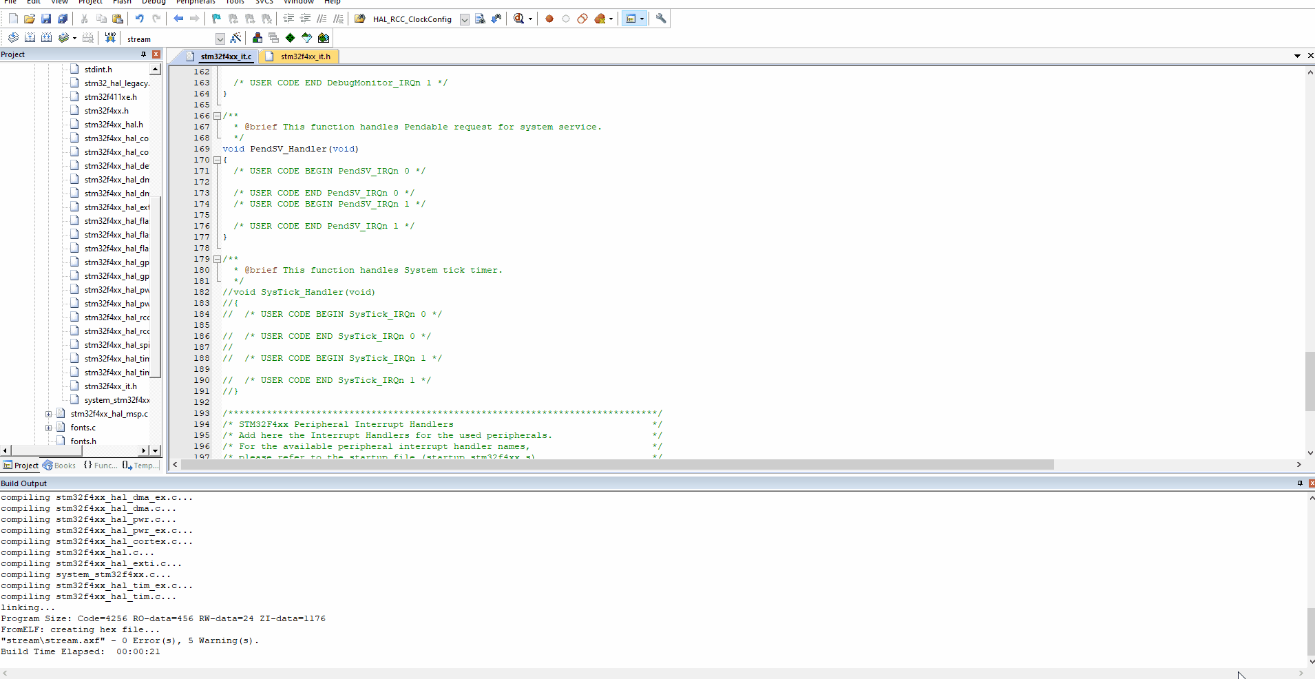The height and width of the screenshot is (679, 1315).
Task: Click the Save All toolbar icon
Action: pyautogui.click(x=62, y=19)
